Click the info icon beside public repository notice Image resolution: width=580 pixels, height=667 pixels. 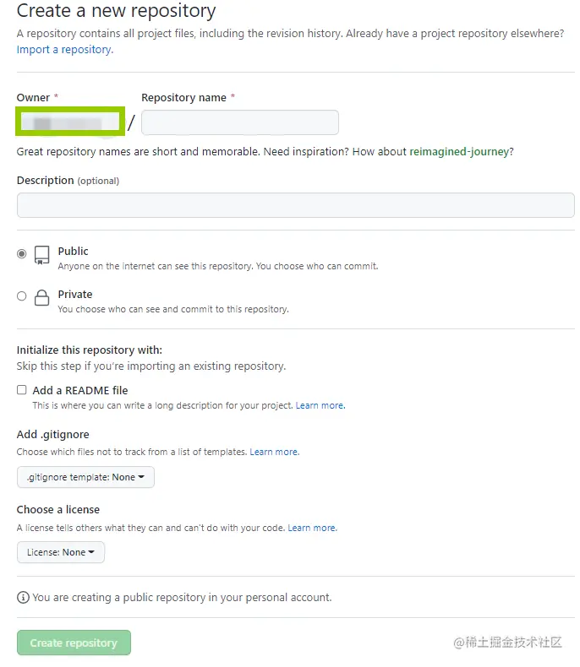[23, 598]
